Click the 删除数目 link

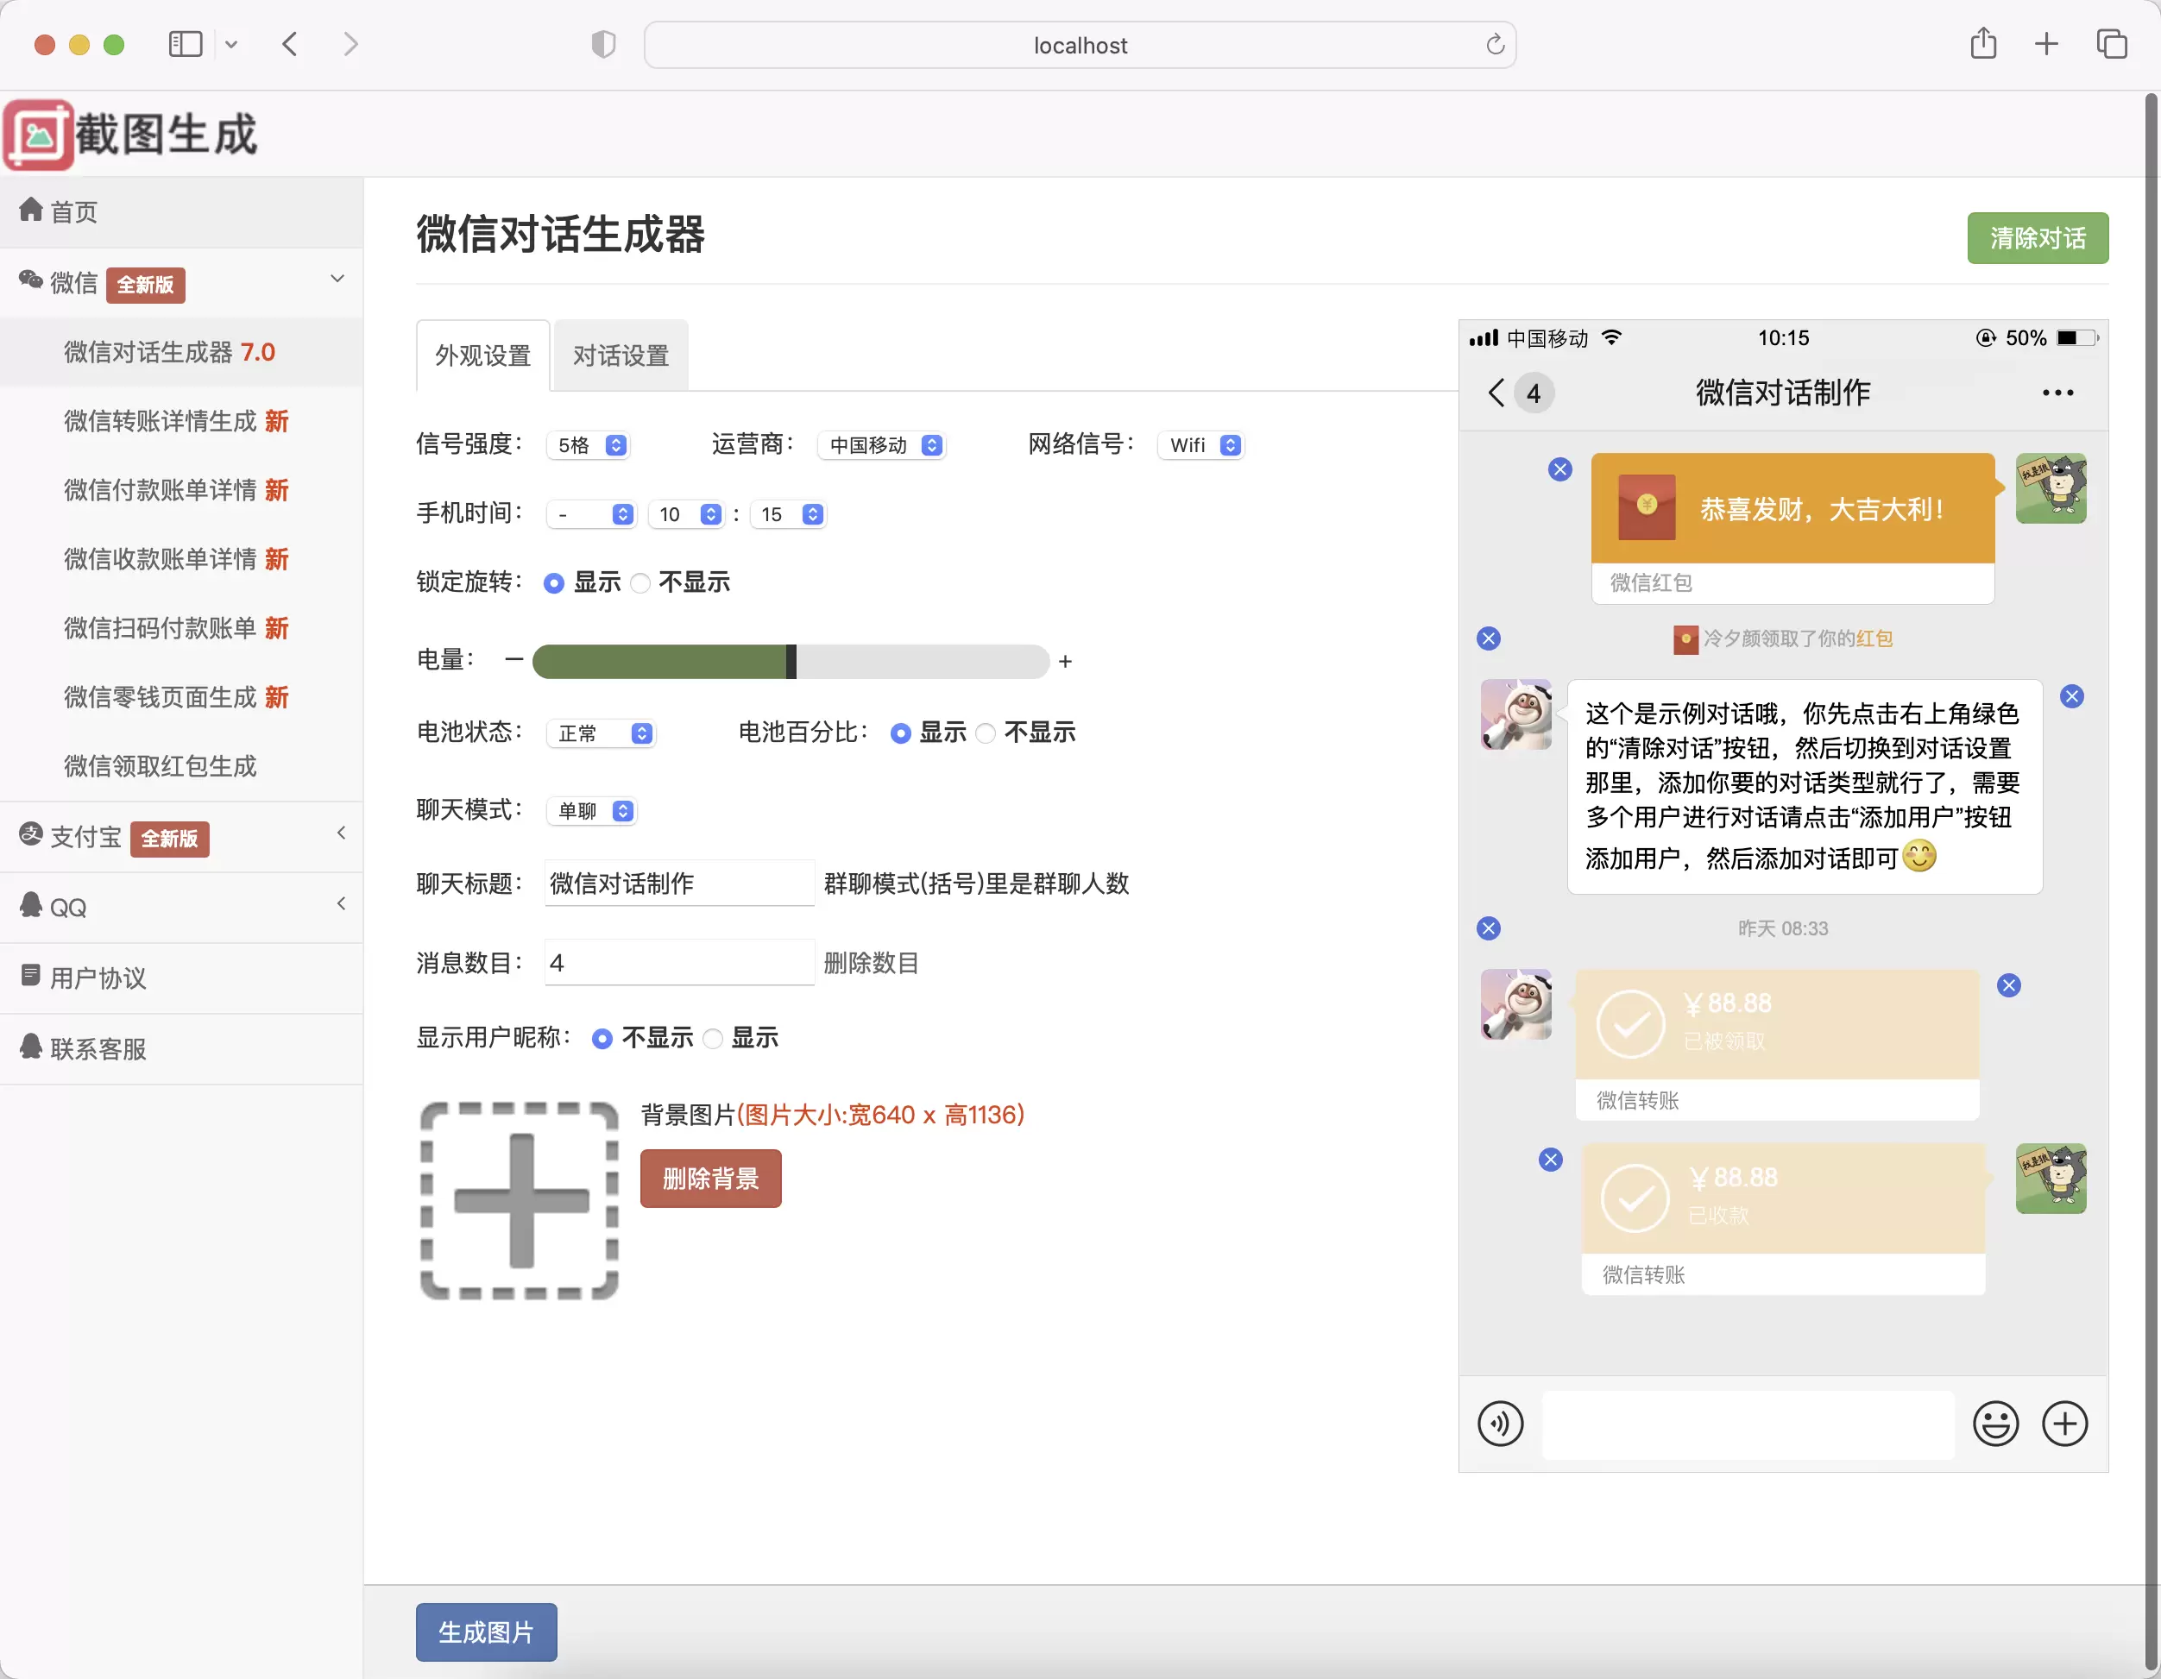click(871, 963)
